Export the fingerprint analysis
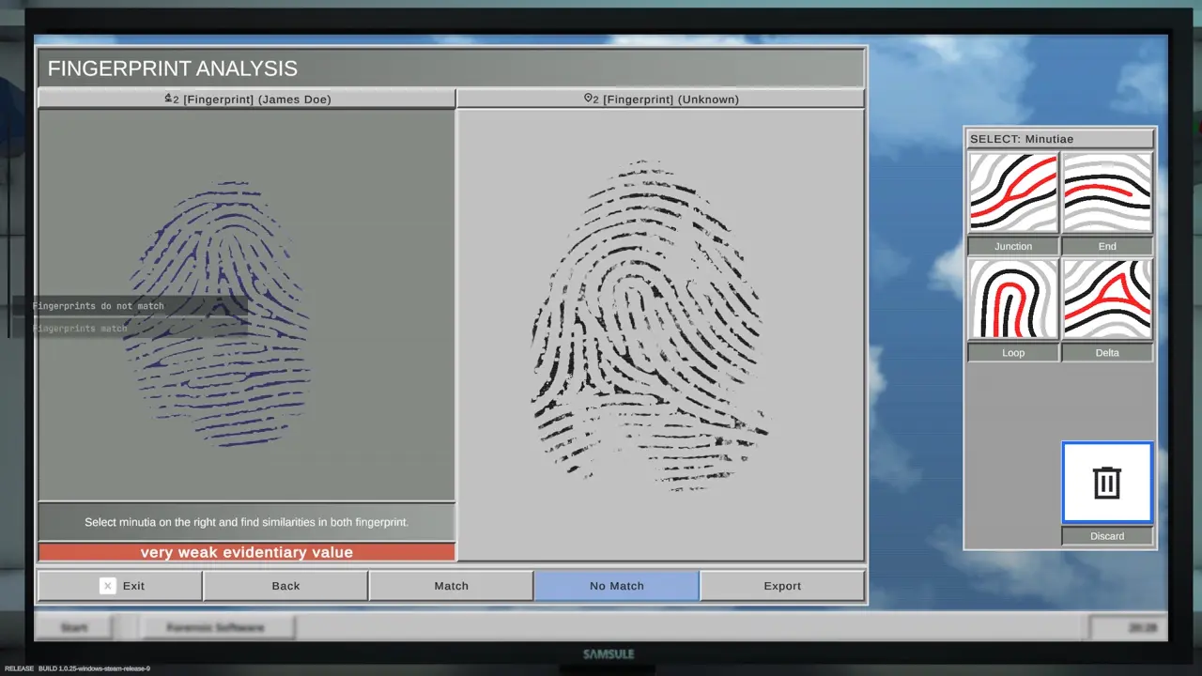1202x676 pixels. [x=782, y=586]
